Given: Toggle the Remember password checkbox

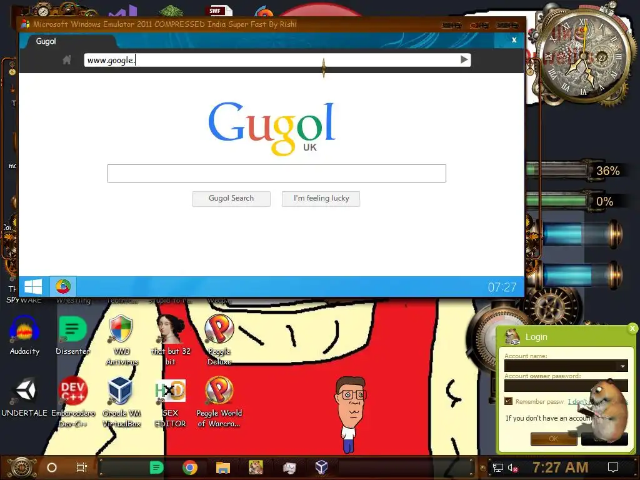Looking at the screenshot, I should point(508,401).
